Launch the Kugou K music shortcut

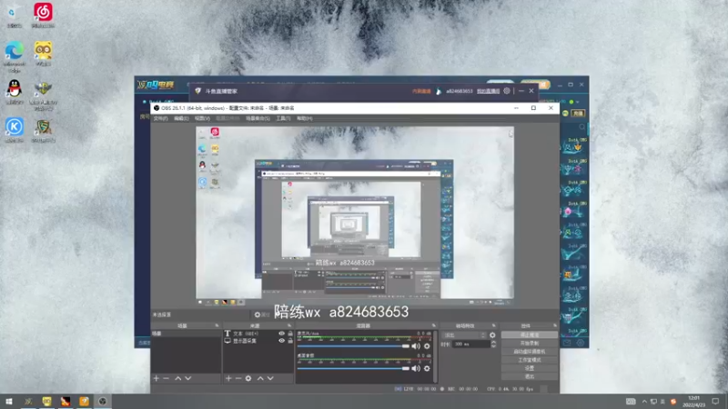click(x=15, y=130)
